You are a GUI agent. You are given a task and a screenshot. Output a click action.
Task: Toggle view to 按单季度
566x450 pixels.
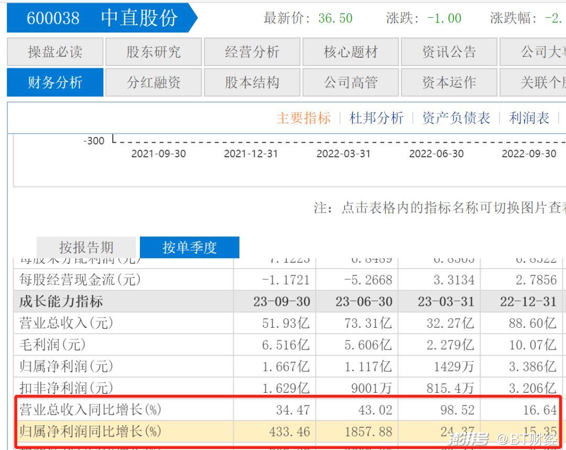[x=189, y=247]
